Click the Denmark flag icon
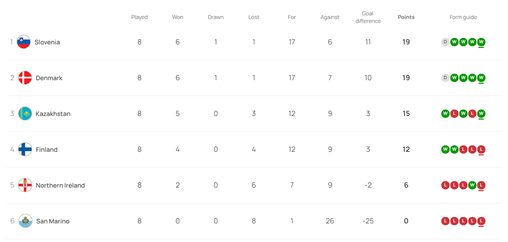Viewport: 508px width, 242px height. (x=25, y=78)
